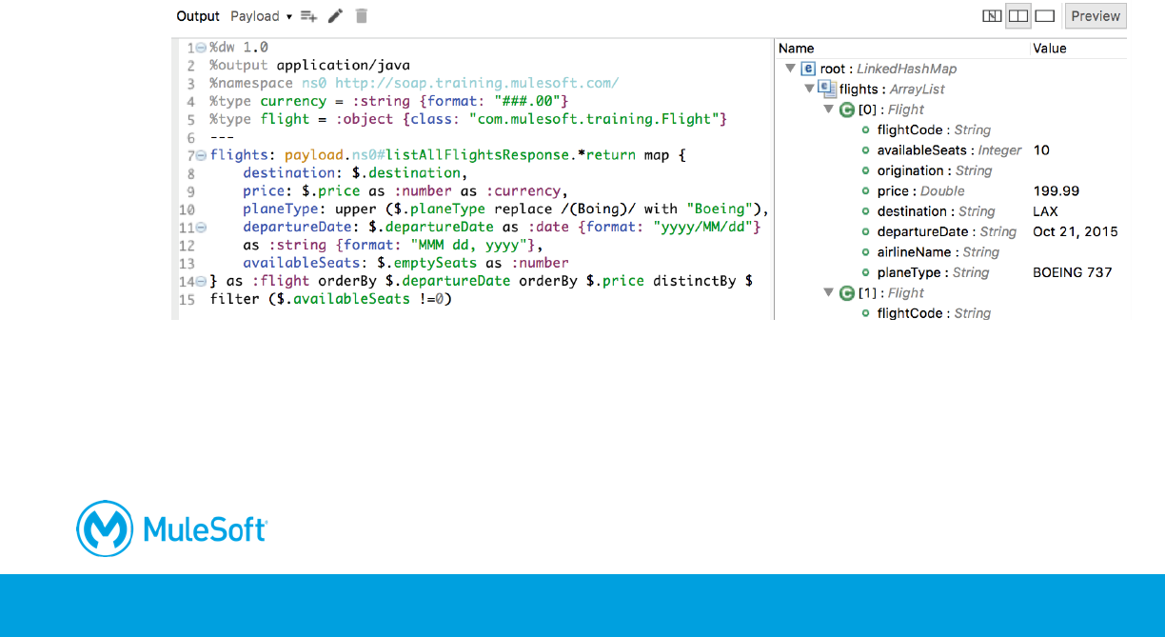Screen dimensions: 1165x637
Task: Click the "yyyy/MM/dd" date format string
Action: pyautogui.click(x=702, y=228)
